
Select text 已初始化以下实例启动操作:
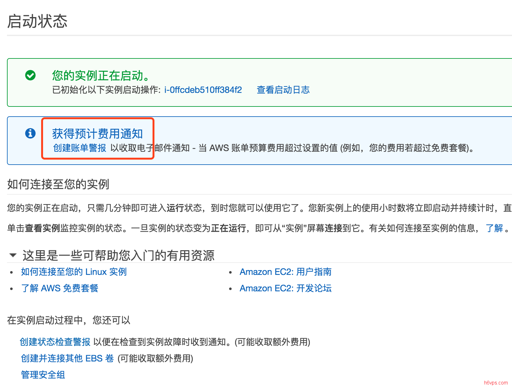click(x=107, y=90)
